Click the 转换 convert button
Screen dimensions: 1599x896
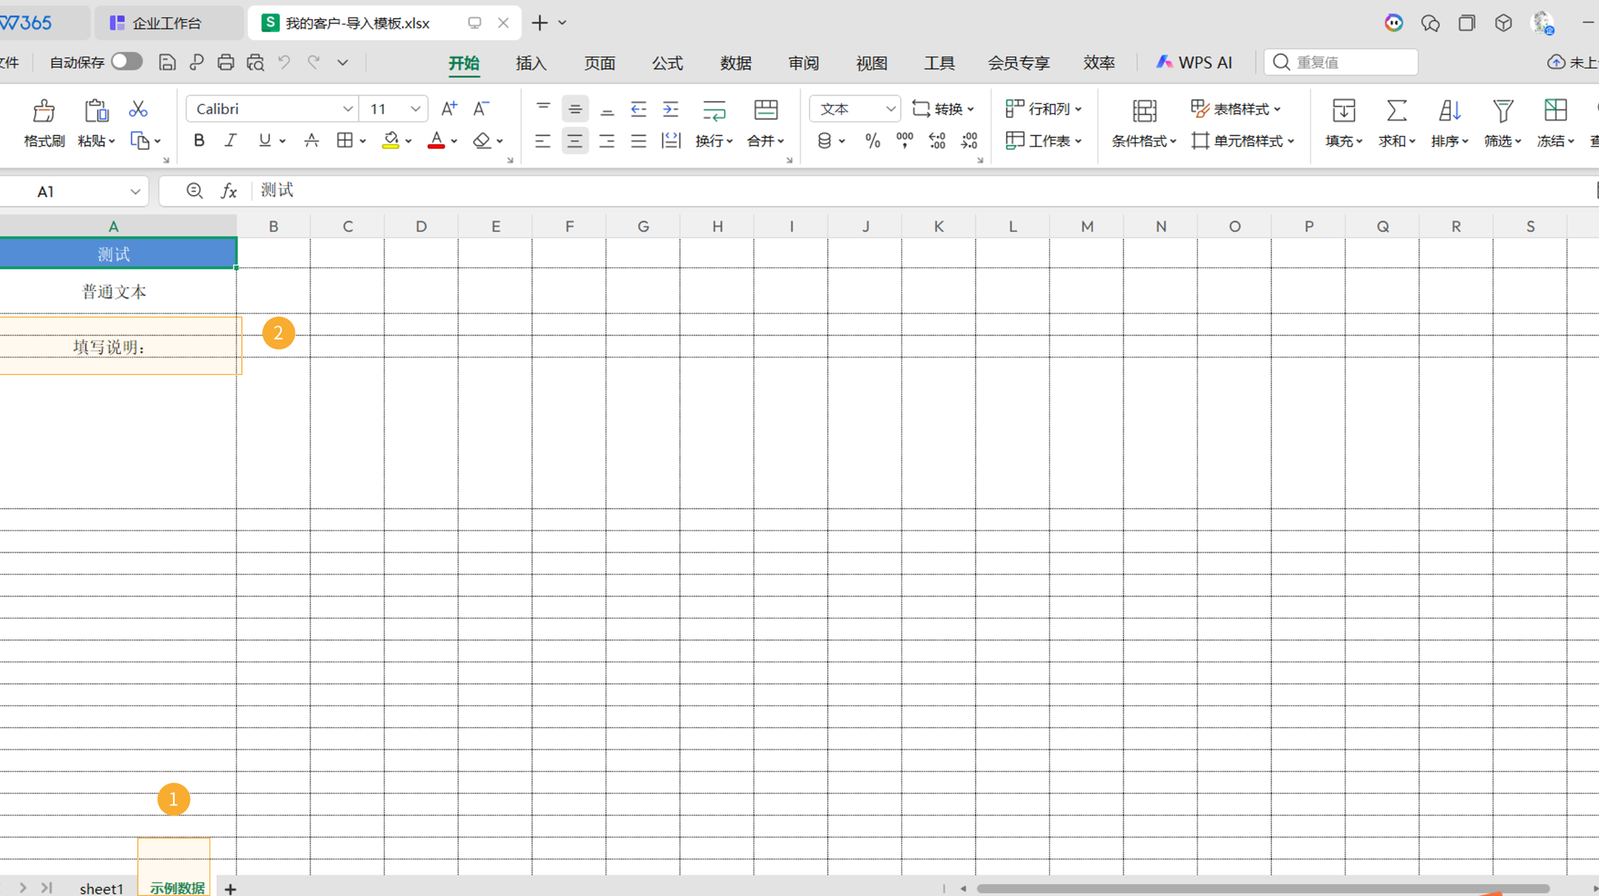[x=943, y=109]
